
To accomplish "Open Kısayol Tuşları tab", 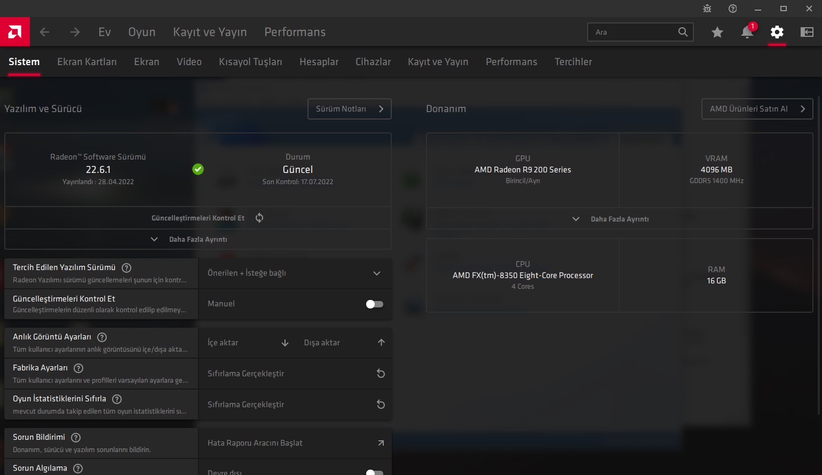I will click(x=250, y=62).
